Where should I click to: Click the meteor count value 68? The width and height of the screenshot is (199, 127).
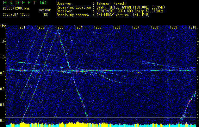(x=46, y=15)
